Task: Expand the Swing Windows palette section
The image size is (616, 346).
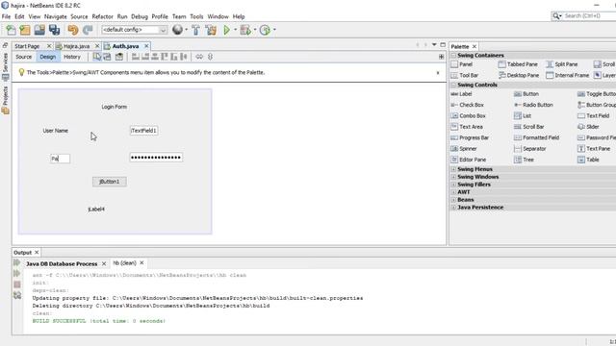Action: 453,177
